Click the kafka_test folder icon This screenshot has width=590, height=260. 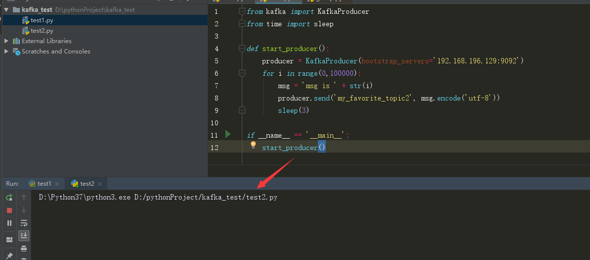[16, 10]
